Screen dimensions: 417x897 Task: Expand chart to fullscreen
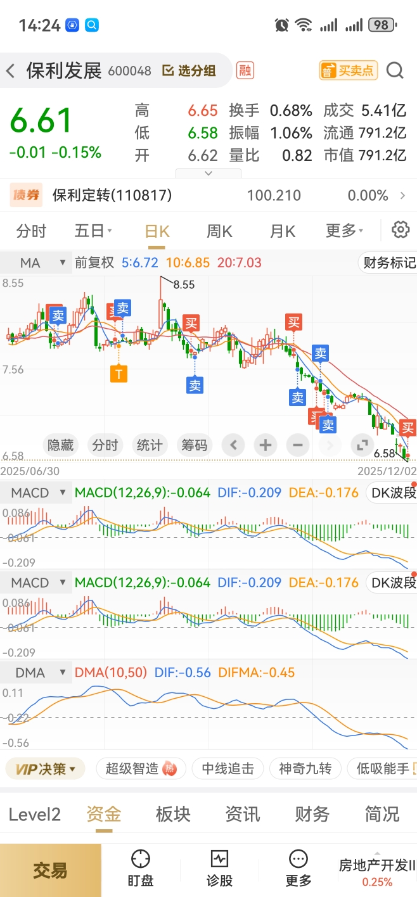[x=362, y=445]
